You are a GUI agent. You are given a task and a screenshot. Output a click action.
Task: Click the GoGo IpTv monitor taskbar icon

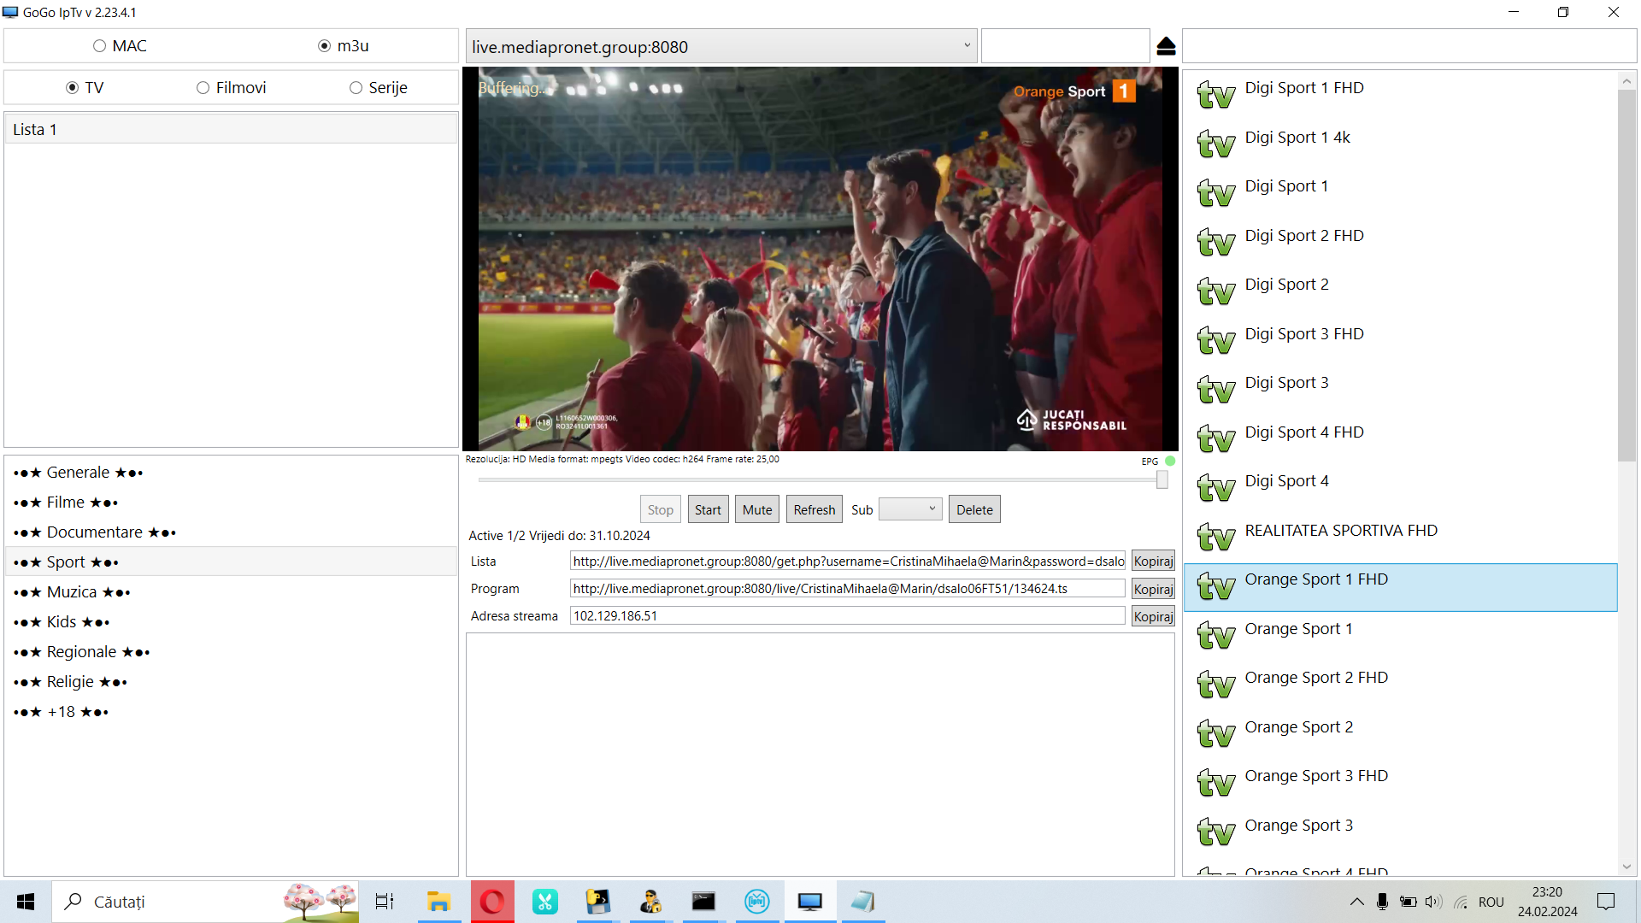point(809,902)
